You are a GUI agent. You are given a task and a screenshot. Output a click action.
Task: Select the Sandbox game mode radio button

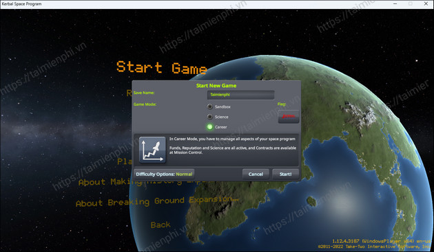point(210,106)
